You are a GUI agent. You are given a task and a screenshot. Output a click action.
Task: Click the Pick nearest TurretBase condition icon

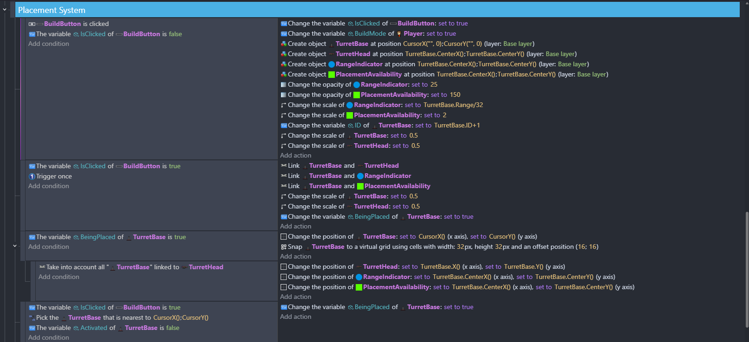(x=32, y=318)
